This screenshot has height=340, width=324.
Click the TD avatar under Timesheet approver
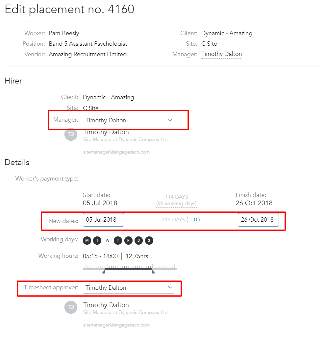(71, 307)
